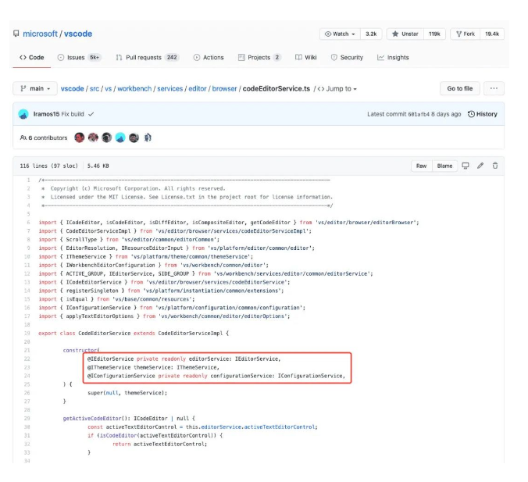Viewport: 528px width, 482px height.
Task: Click the Go to file button
Action: [x=460, y=88]
